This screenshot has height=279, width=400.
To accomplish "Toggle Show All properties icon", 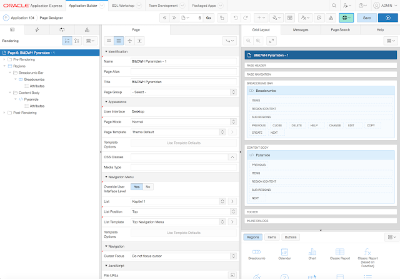I will tap(119, 41).
